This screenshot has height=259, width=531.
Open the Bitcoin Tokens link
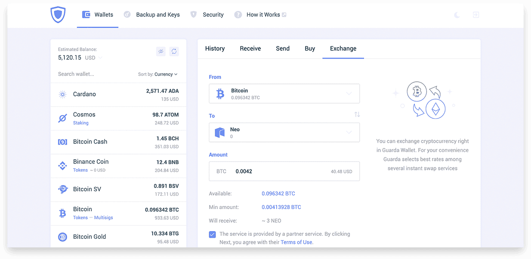[80, 218]
